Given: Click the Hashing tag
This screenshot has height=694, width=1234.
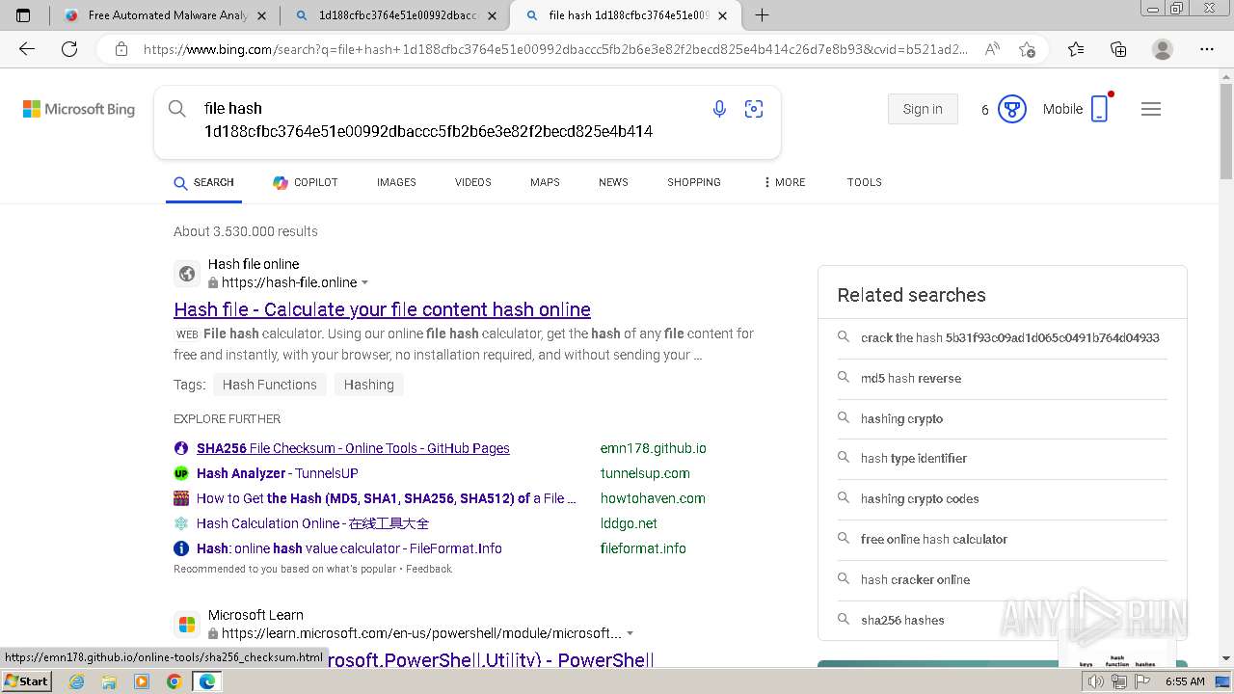Looking at the screenshot, I should (x=369, y=385).
